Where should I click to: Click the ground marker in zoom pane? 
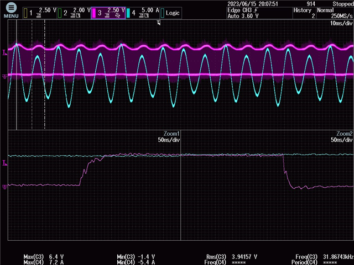click(x=5, y=187)
